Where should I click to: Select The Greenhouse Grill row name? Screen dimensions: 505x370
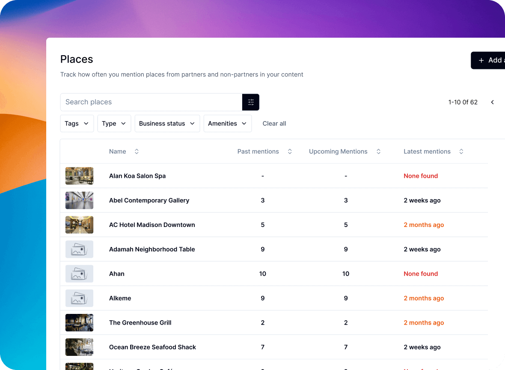pos(140,323)
